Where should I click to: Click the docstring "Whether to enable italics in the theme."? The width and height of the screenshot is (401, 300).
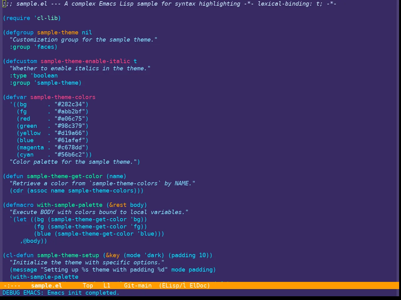click(x=80, y=68)
